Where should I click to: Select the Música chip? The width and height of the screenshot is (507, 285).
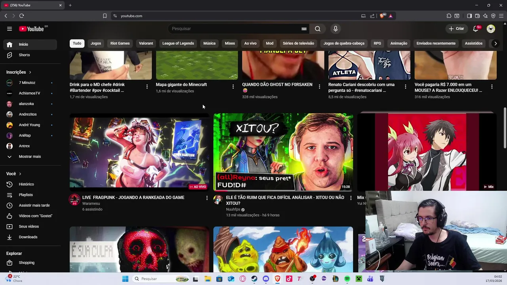(x=210, y=44)
